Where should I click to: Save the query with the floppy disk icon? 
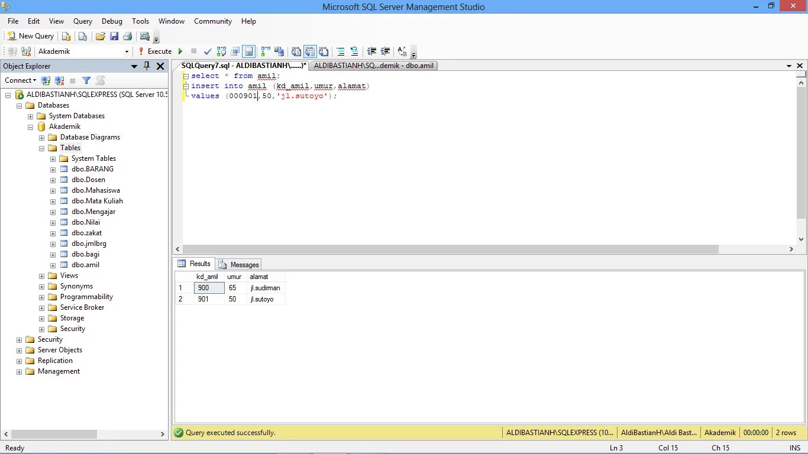[x=114, y=36]
